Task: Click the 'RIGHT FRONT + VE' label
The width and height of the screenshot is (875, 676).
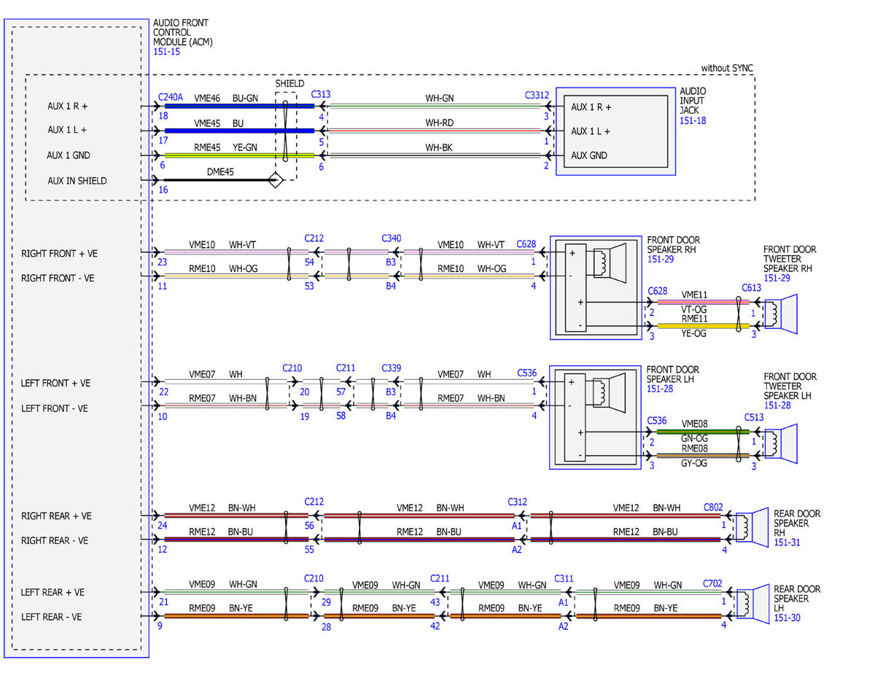Action: (59, 254)
